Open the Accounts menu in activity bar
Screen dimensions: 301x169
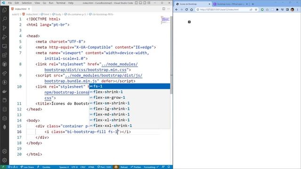(x=4, y=151)
